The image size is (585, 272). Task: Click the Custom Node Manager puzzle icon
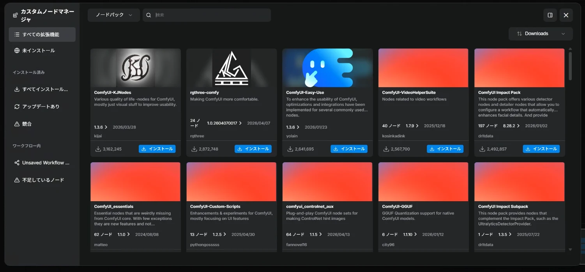tap(16, 15)
